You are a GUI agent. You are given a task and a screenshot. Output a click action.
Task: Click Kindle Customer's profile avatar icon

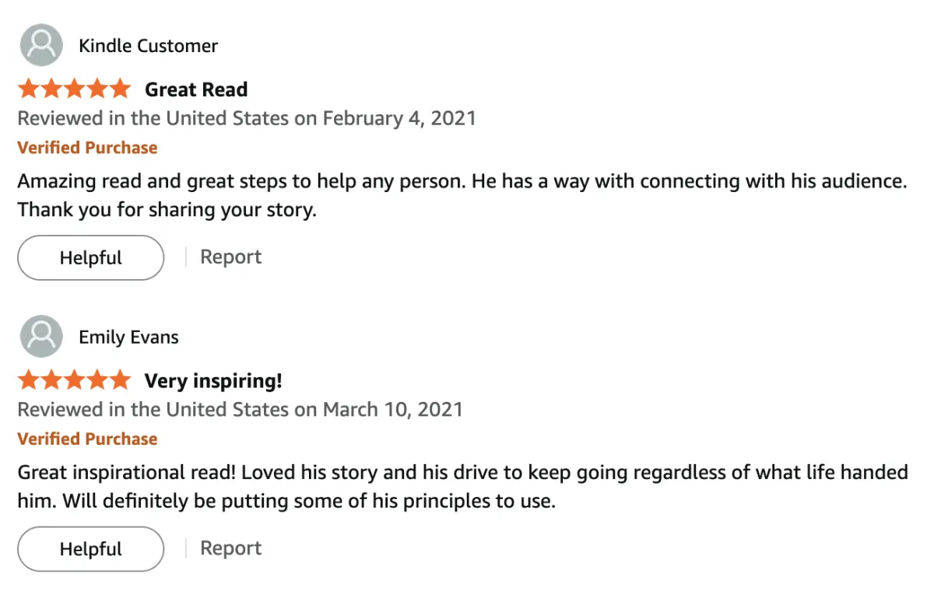40,45
